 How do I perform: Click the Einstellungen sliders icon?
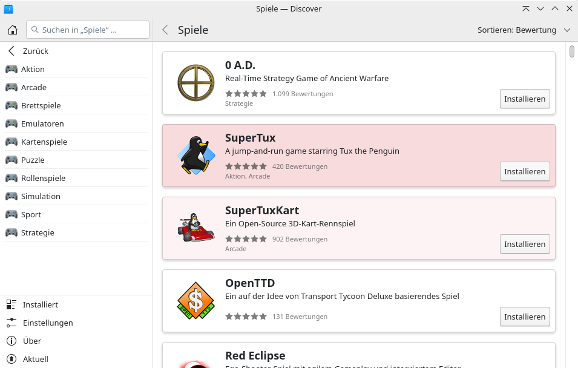(11, 323)
